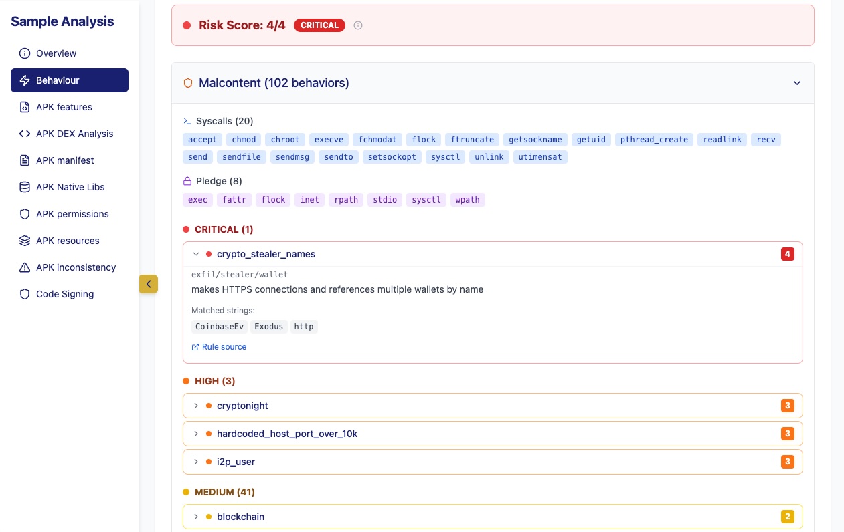Click the Malcontent shield icon
This screenshot has height=532, width=844.
click(188, 83)
